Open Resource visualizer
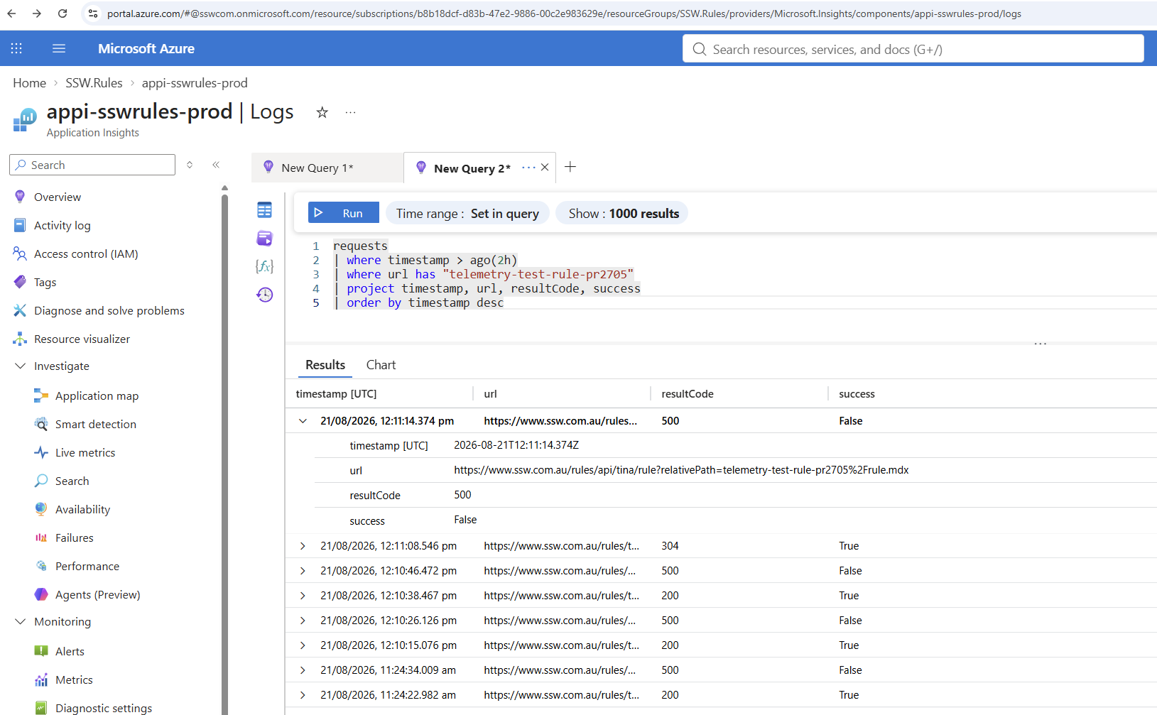Image resolution: width=1157 pixels, height=715 pixels. [82, 339]
